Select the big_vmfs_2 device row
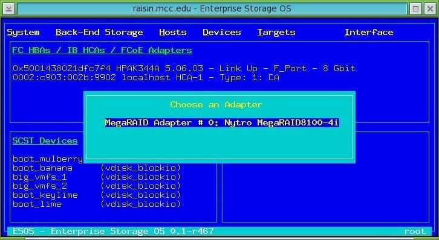The height and width of the screenshot is (240, 439). click(97, 186)
